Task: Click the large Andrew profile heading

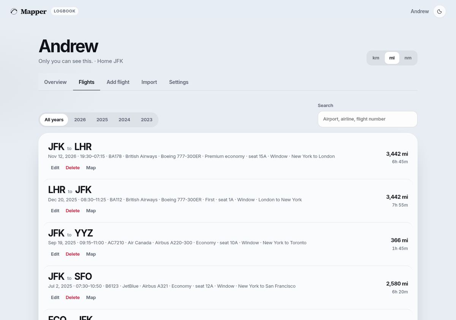Action: [68, 46]
